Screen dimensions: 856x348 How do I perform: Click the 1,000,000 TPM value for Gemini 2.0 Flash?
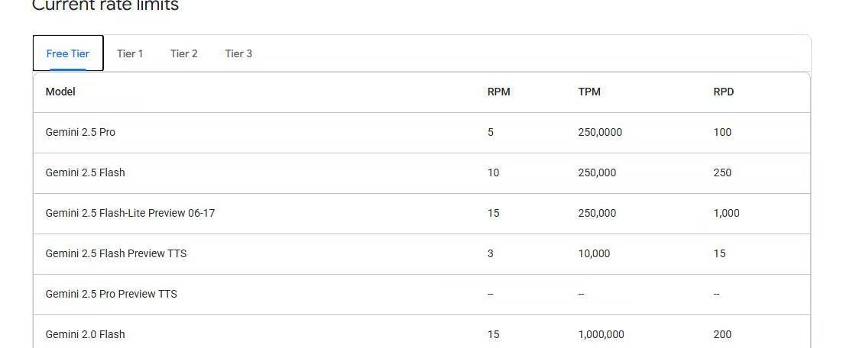tap(601, 334)
